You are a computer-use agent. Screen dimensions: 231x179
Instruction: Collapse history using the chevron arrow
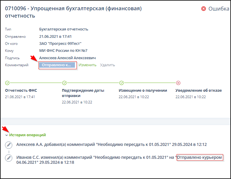pyautogui.click(x=6, y=135)
